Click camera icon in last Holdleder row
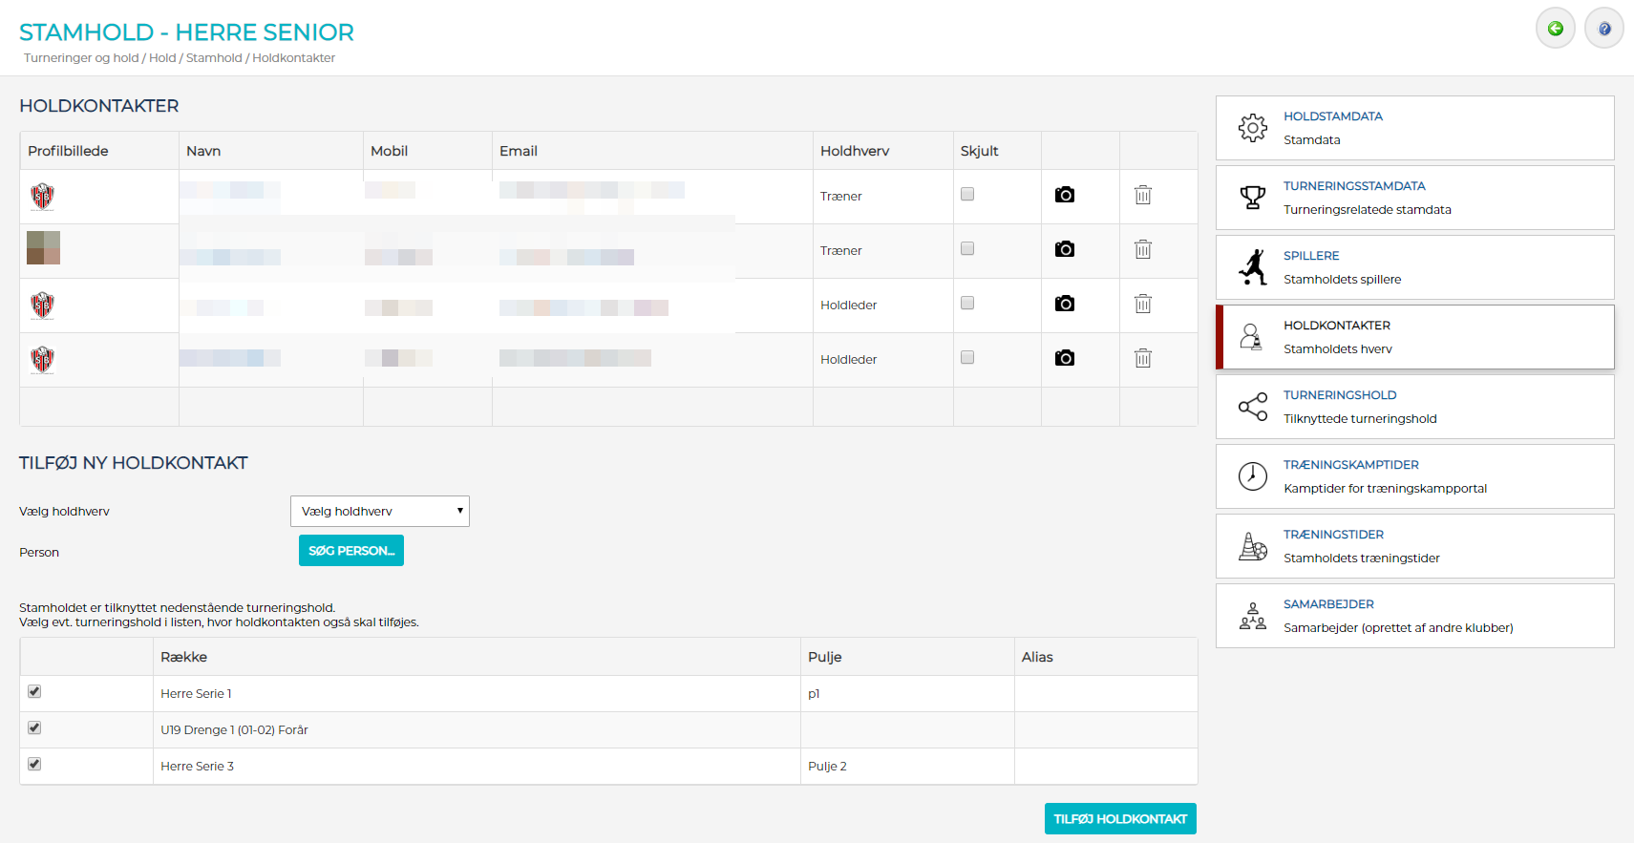Image resolution: width=1634 pixels, height=843 pixels. [1064, 358]
